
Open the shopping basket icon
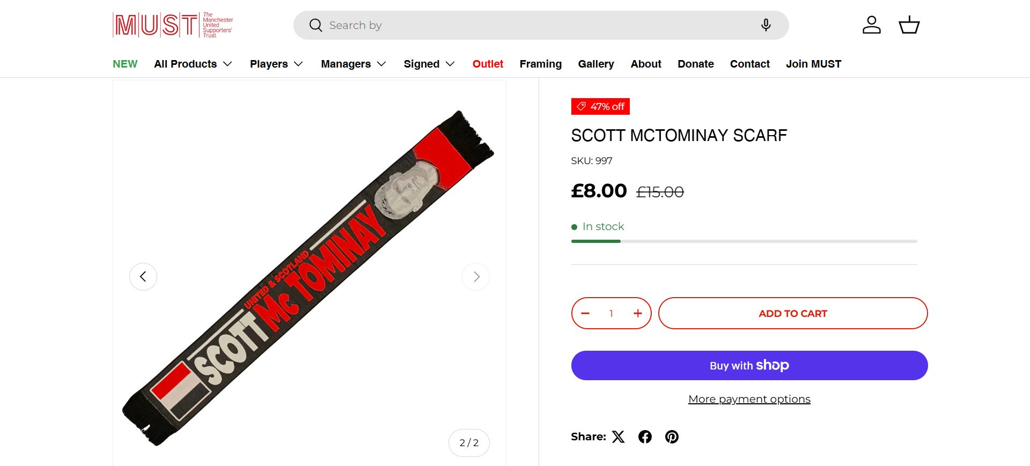coord(909,25)
